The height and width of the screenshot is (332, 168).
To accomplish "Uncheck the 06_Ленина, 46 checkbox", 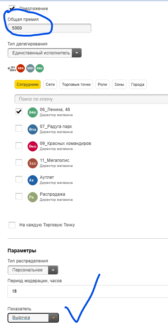I will [x=19, y=111].
